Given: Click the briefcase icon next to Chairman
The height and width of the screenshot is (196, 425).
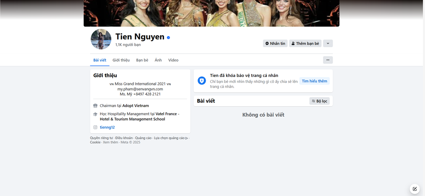Looking at the screenshot, I should [x=95, y=105].
